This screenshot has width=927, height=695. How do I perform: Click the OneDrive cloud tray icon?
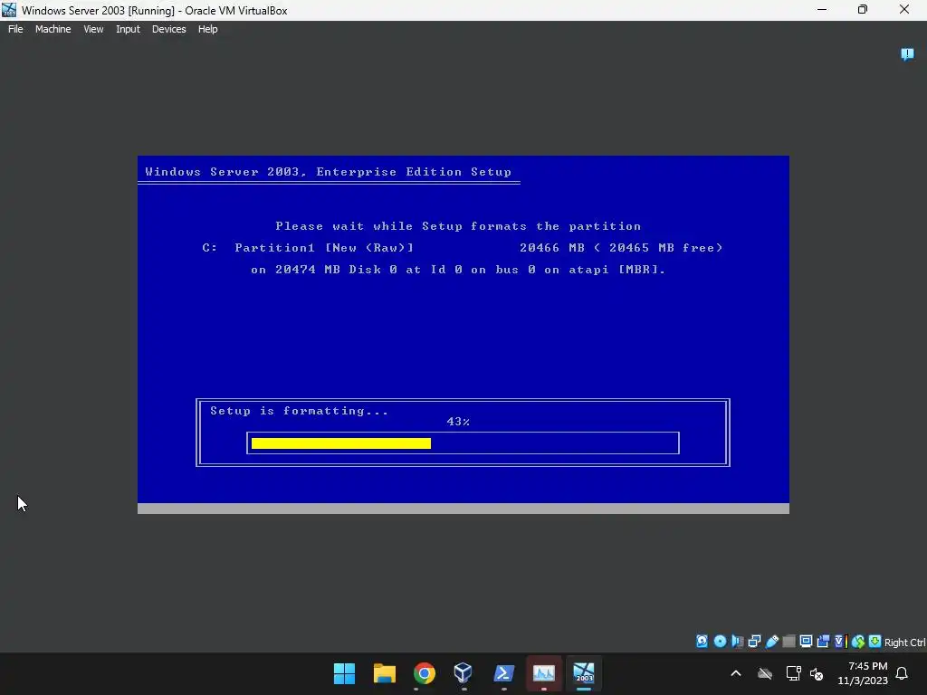[x=765, y=673]
